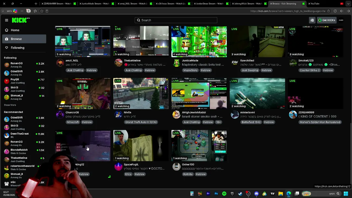Open the Home sidebar item
This screenshot has width=352, height=198.
[24, 30]
